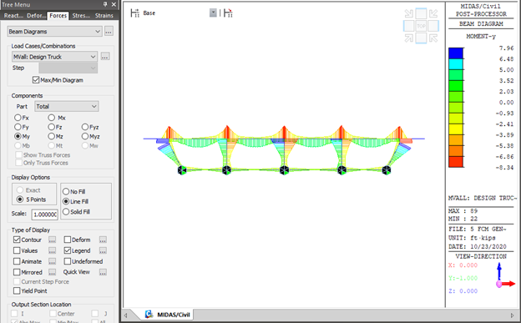The image size is (521, 323).
Task: Enable the Deform checkbox
Action: pyautogui.click(x=68, y=240)
